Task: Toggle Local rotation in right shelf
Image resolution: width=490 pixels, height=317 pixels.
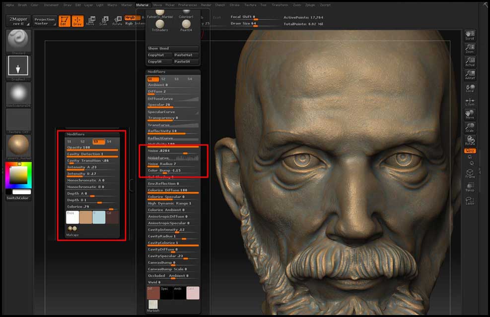Action: click(x=470, y=88)
